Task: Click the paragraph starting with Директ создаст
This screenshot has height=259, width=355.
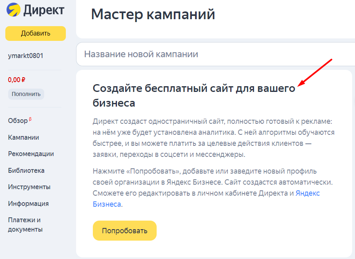Action: 213,138
